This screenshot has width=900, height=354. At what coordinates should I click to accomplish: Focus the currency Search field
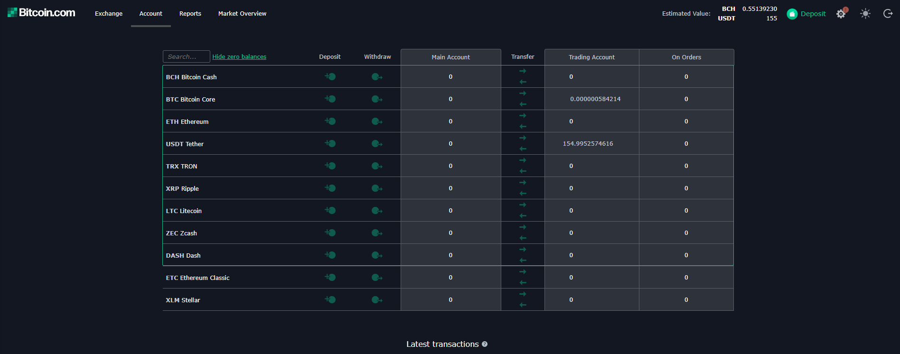[187, 56]
